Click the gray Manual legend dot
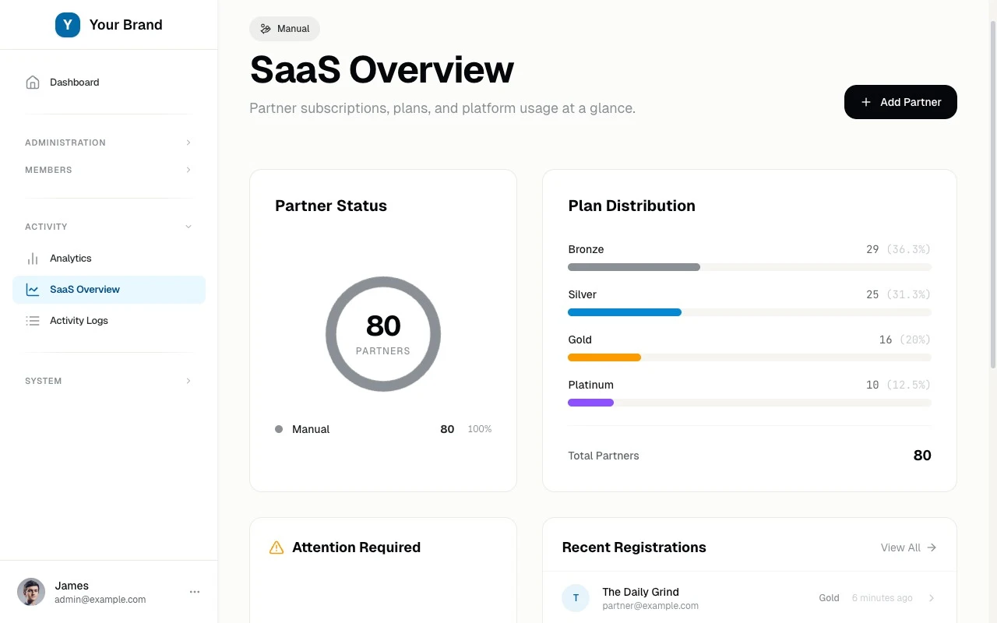This screenshot has width=997, height=623. pyautogui.click(x=279, y=429)
